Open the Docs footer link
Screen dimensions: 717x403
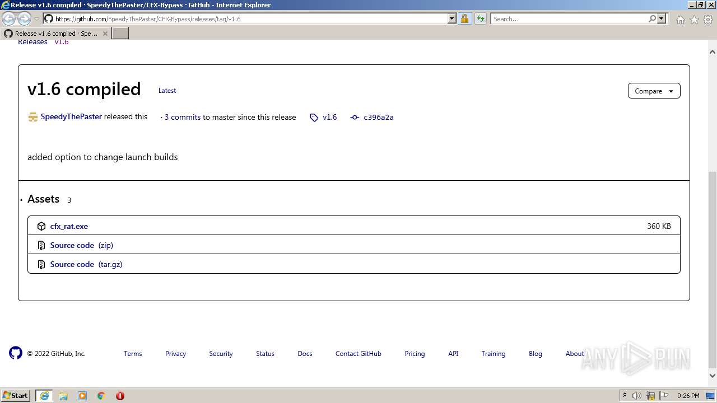click(305, 354)
